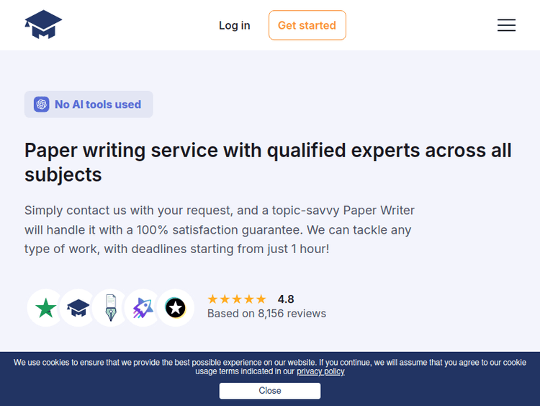
Task: Click the green Trustpilot star icon
Action: 46,308
